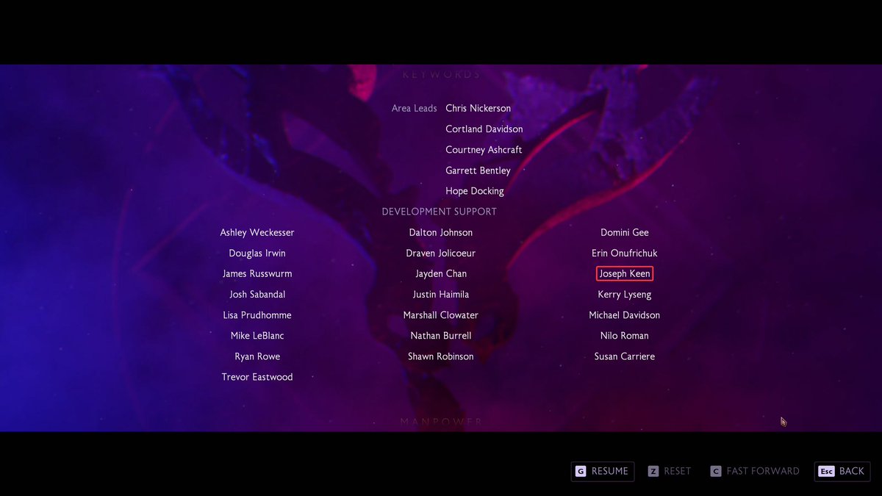The width and height of the screenshot is (882, 496).
Task: Click the name Justin Haimila
Action: 441,294
